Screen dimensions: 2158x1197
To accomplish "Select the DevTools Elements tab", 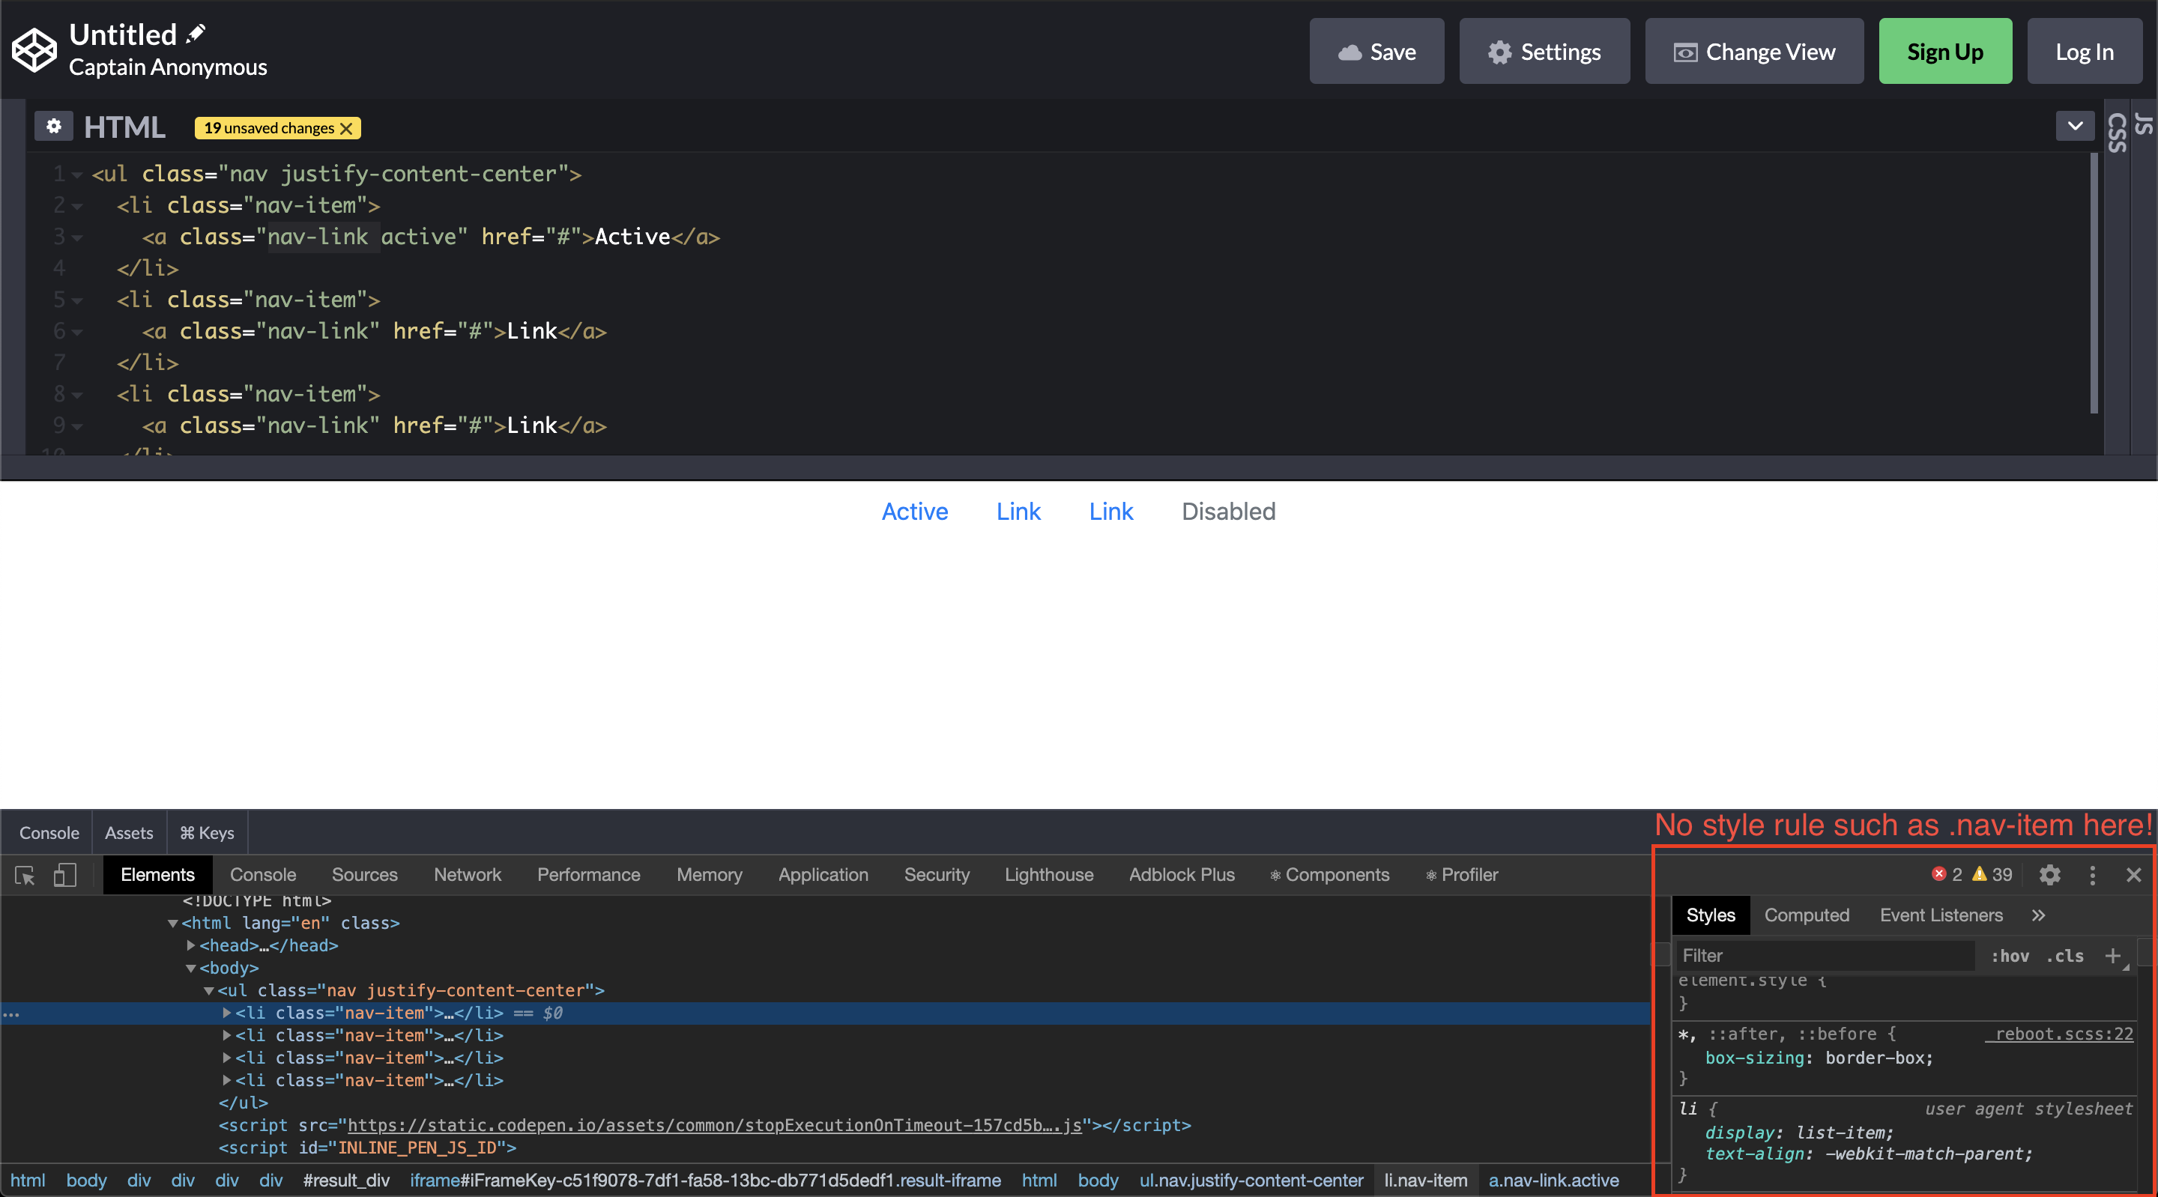I will 157,874.
